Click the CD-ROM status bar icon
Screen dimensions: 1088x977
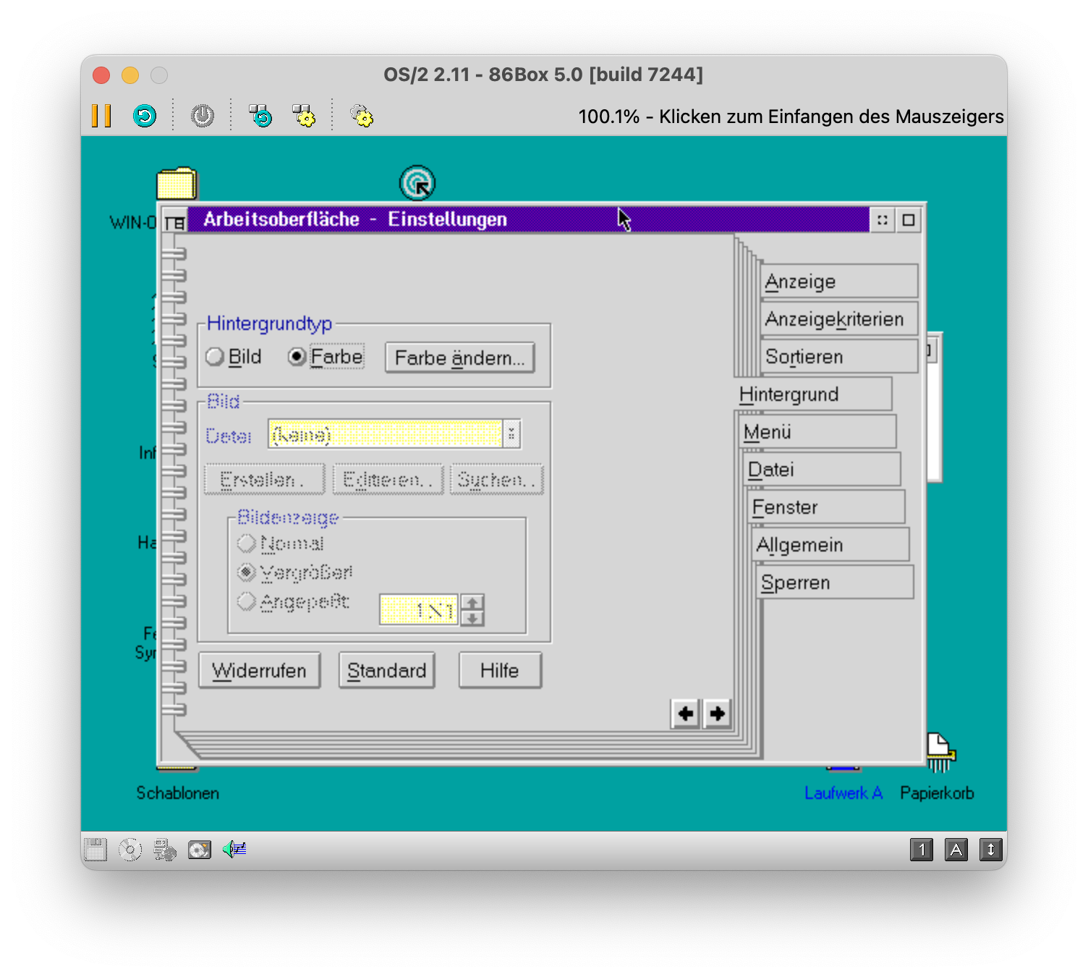(130, 849)
